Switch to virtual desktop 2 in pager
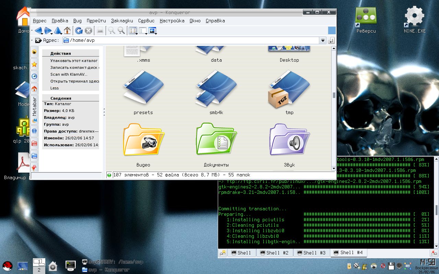 (39, 270)
